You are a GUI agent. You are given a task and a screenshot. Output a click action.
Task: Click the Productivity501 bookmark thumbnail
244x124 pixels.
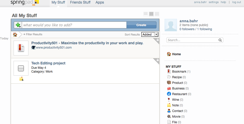(21, 48)
